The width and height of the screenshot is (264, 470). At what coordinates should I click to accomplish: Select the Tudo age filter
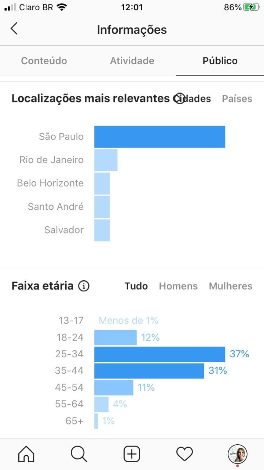136,286
